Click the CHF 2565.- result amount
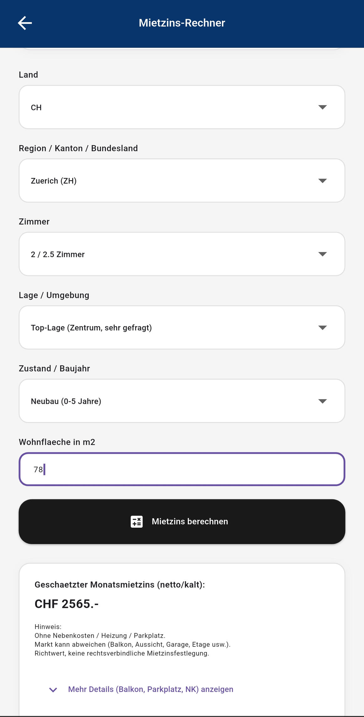The image size is (364, 717). [x=66, y=604]
